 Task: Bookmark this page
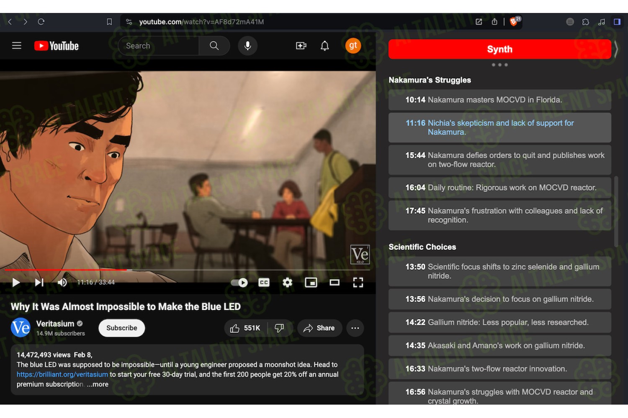coord(109,22)
